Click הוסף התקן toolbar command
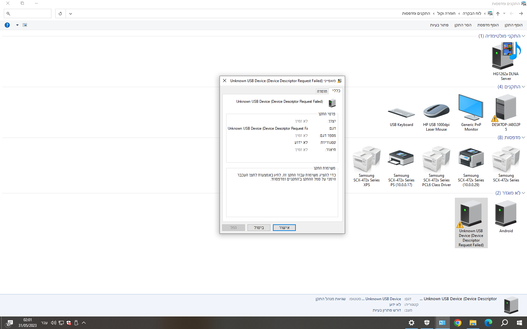The image size is (527, 329). click(x=514, y=25)
